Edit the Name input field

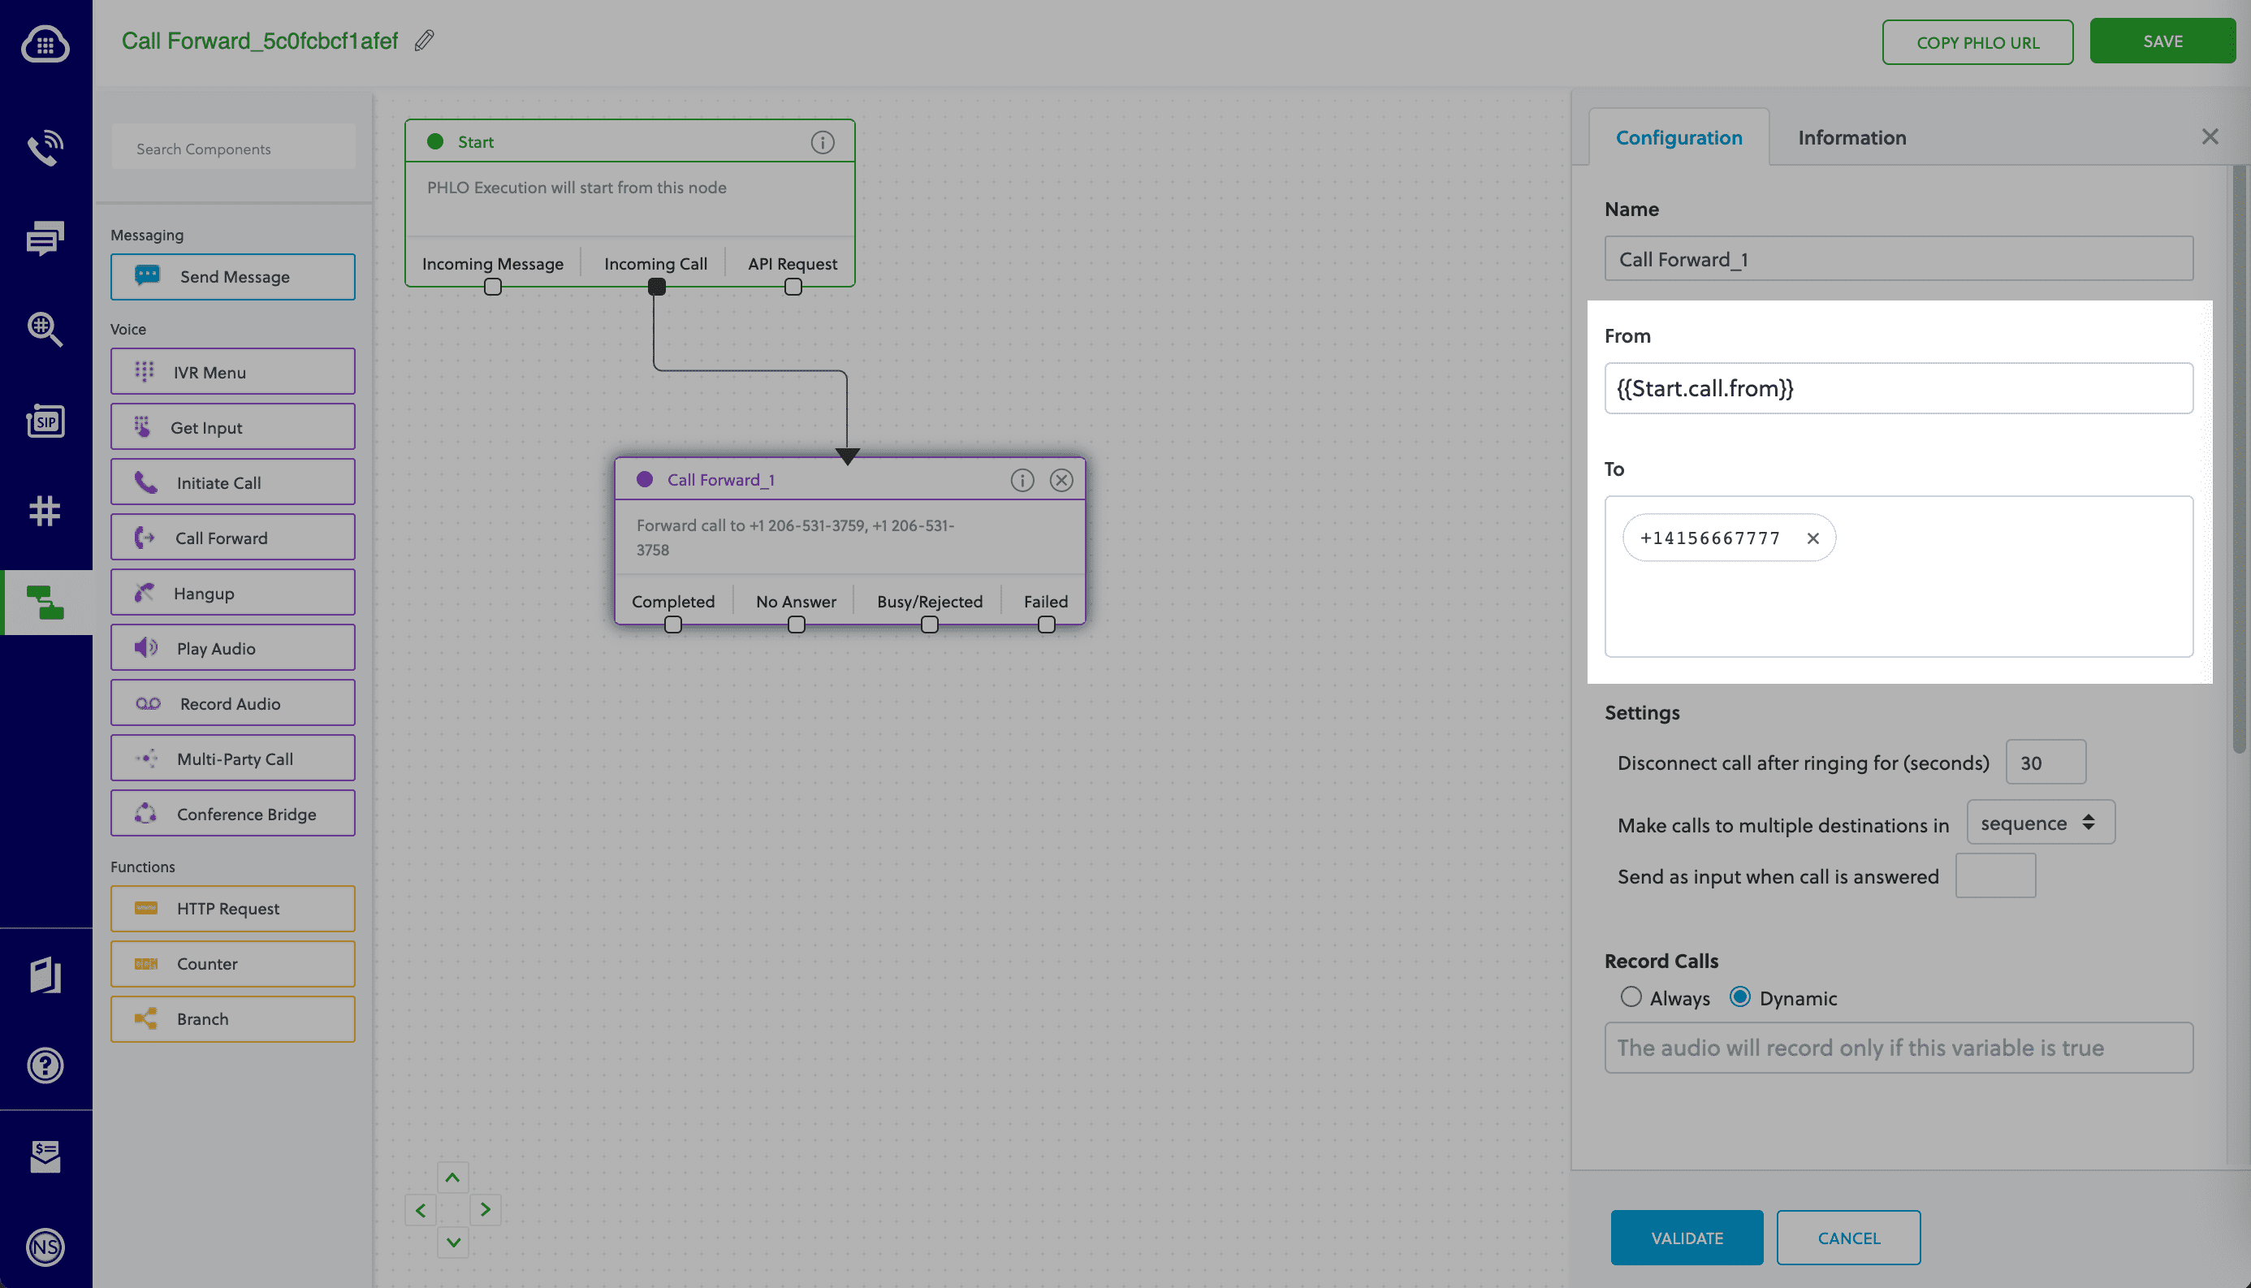pyautogui.click(x=1899, y=258)
